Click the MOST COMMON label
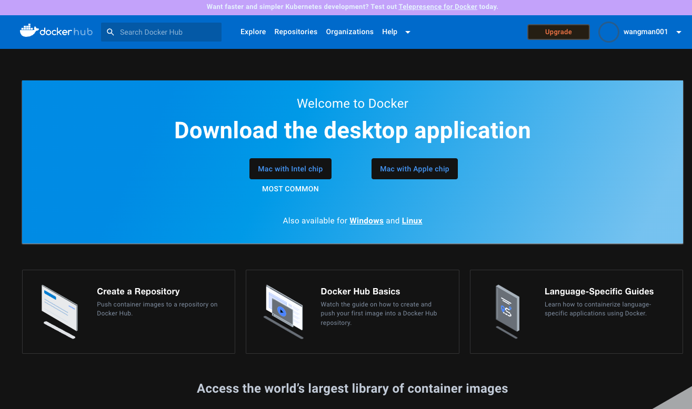The width and height of the screenshot is (692, 409). pyautogui.click(x=290, y=189)
